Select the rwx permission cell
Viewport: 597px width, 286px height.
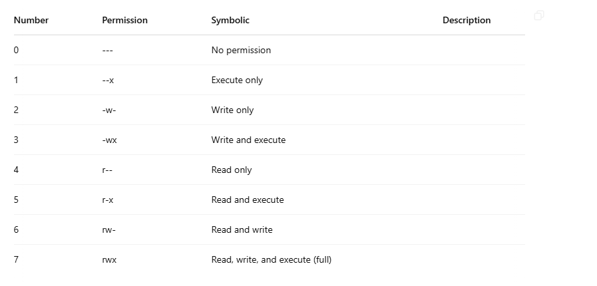[x=109, y=260]
